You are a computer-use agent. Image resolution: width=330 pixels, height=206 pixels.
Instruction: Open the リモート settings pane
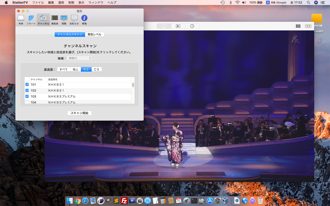click(x=31, y=20)
